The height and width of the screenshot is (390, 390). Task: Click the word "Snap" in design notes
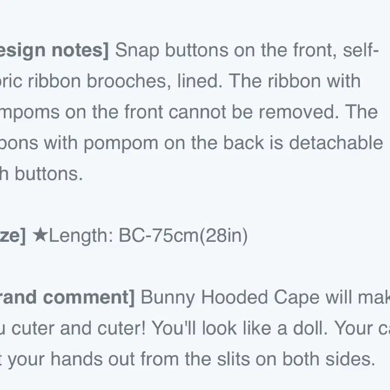[x=137, y=50]
